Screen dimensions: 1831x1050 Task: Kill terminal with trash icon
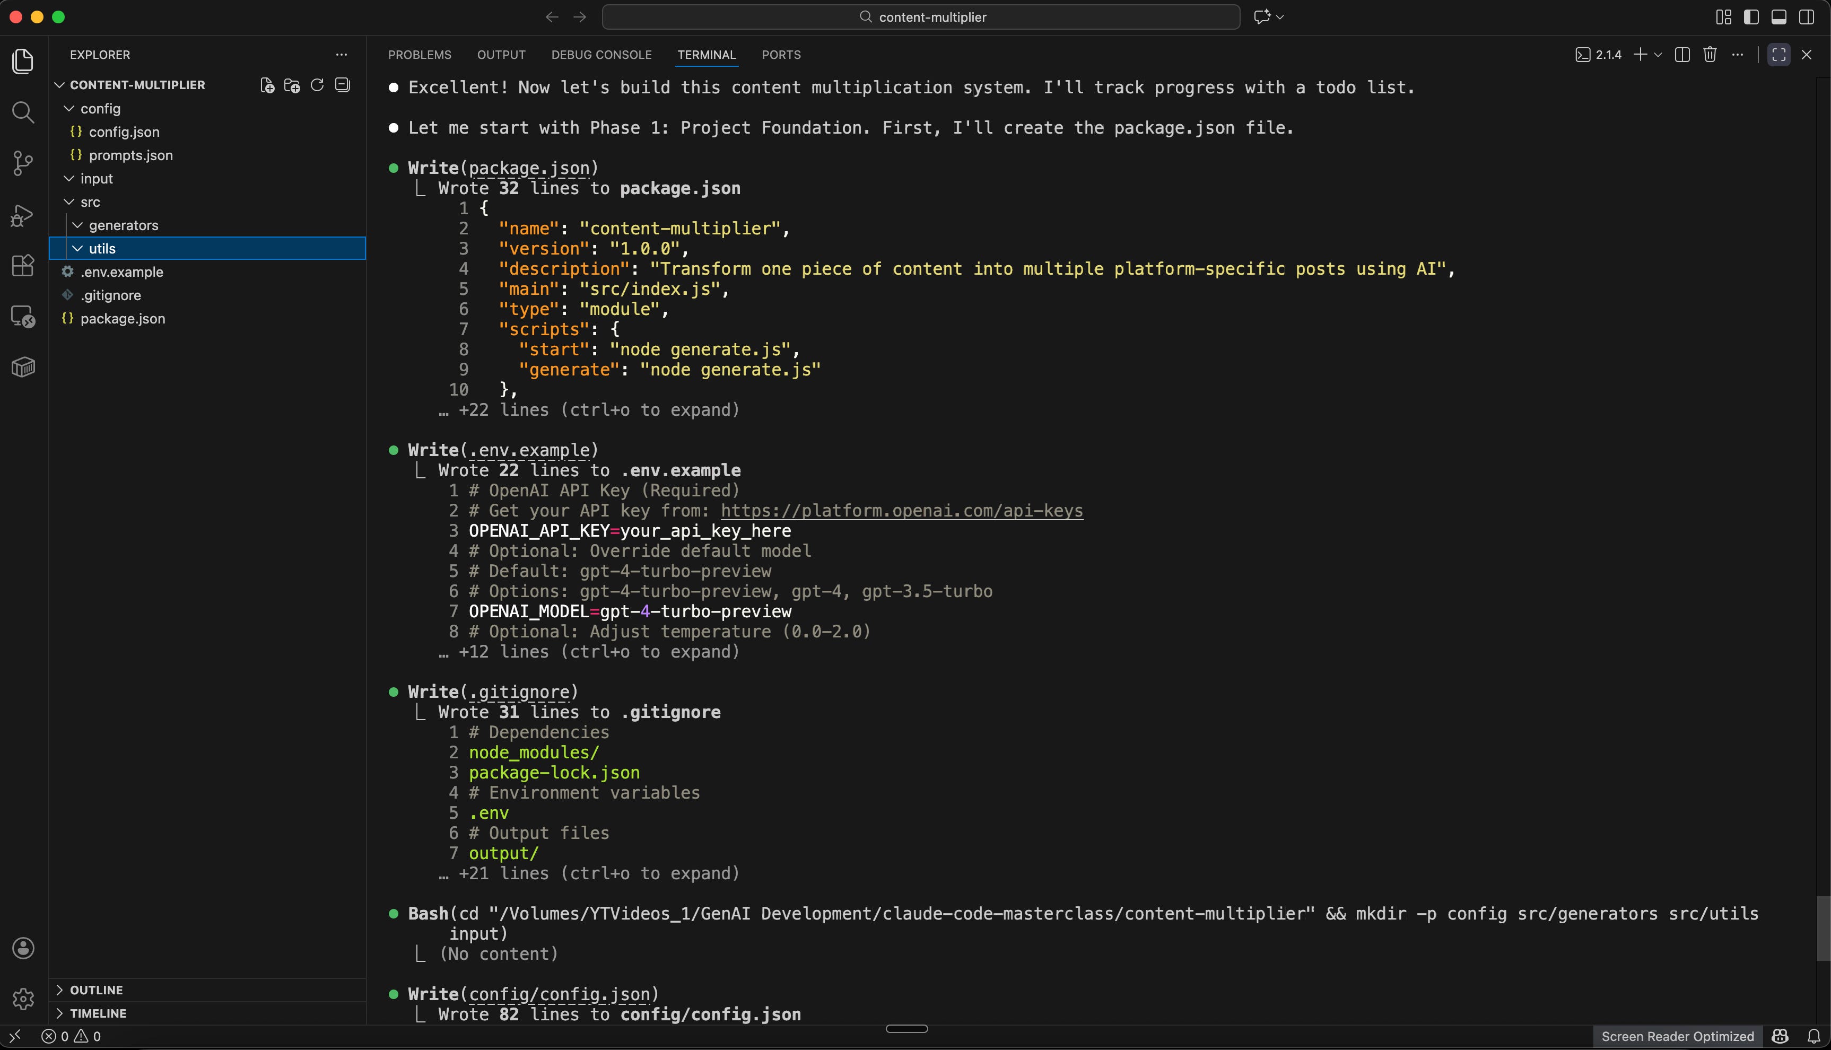[x=1709, y=55]
